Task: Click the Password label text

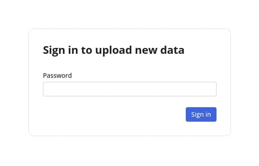Action: (x=57, y=76)
